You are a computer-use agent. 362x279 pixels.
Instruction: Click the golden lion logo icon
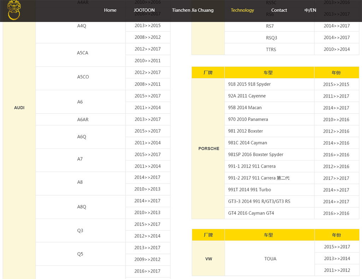pyautogui.click(x=14, y=10)
